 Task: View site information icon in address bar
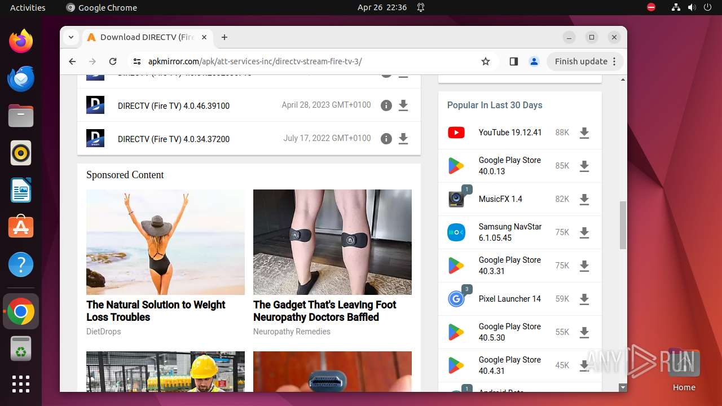(137, 61)
